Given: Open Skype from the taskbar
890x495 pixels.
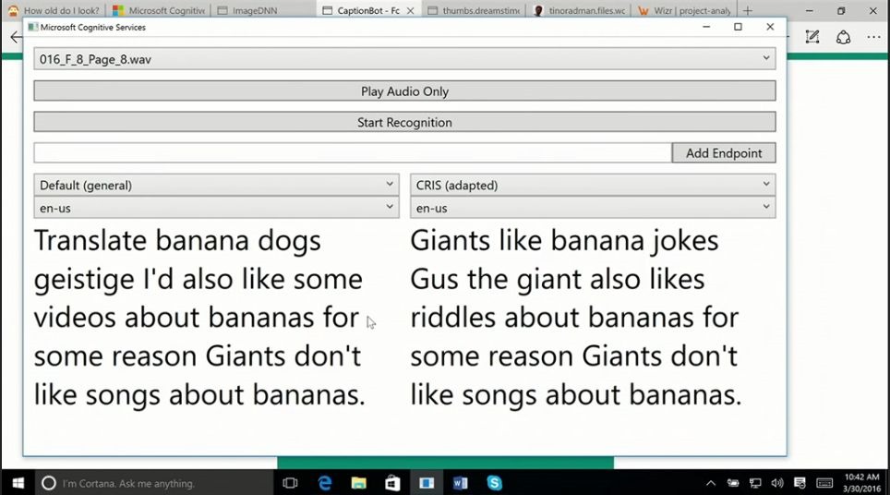Looking at the screenshot, I should tap(495, 482).
